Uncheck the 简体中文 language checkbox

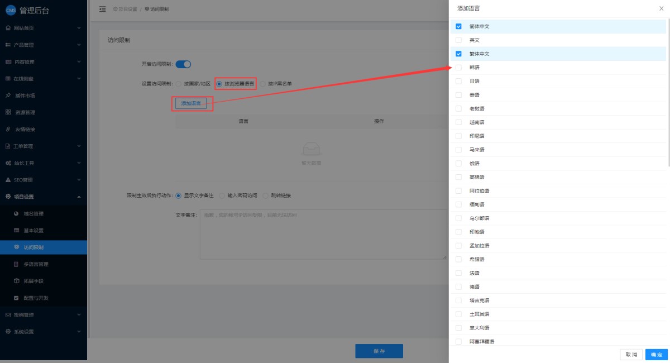[458, 26]
